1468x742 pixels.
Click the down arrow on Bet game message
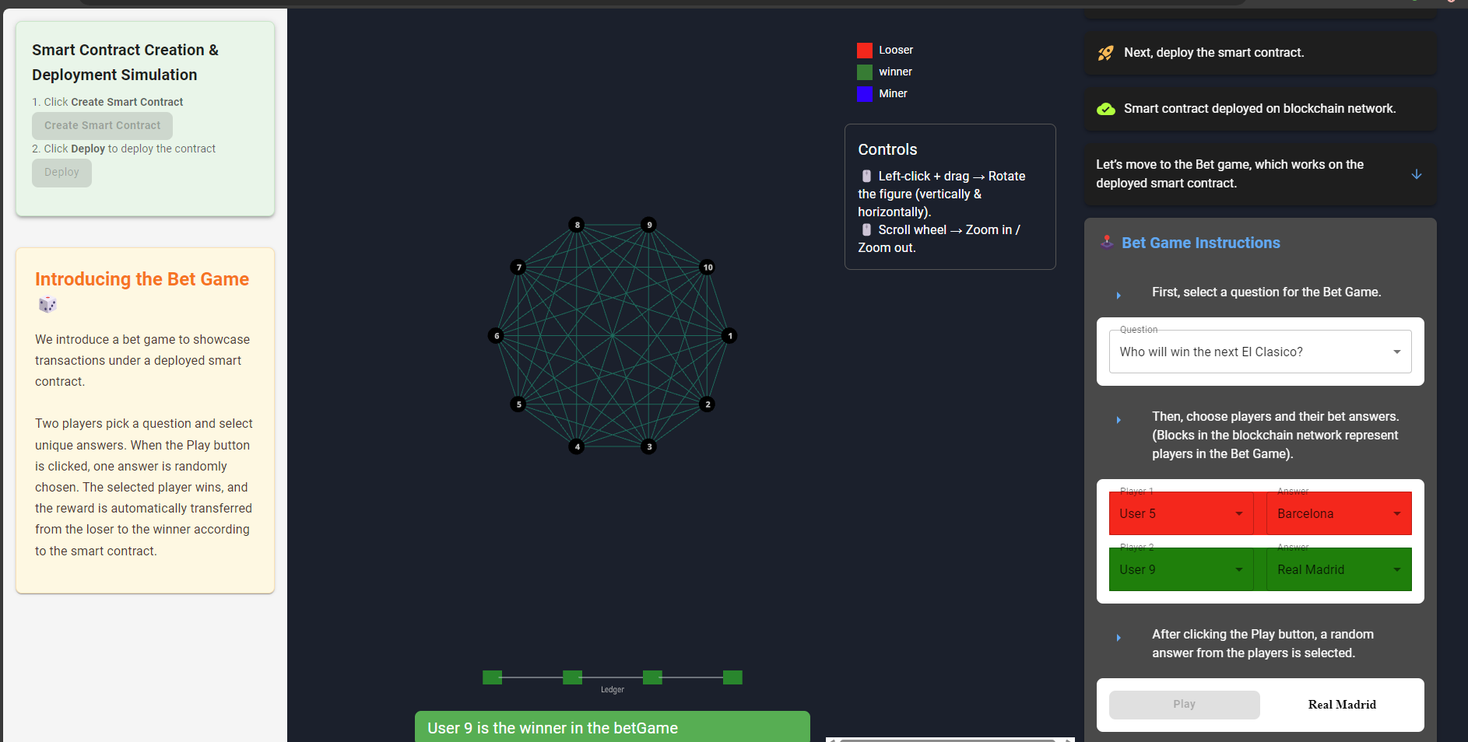point(1416,174)
